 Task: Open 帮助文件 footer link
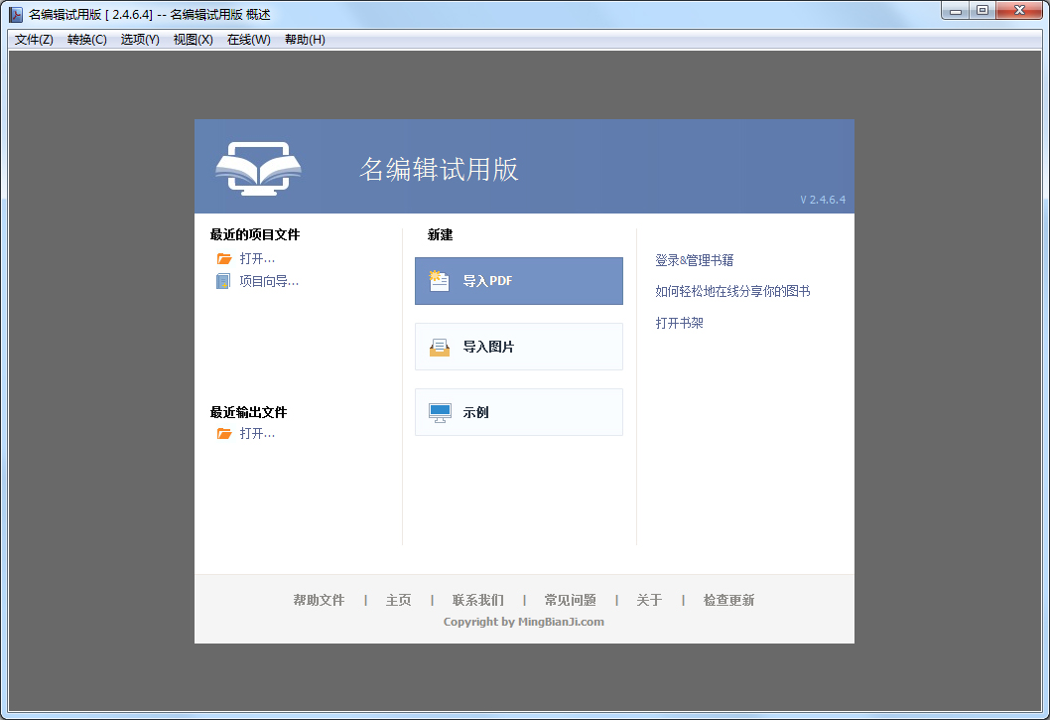[319, 600]
